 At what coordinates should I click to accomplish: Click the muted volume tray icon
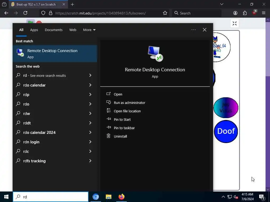[236, 197]
